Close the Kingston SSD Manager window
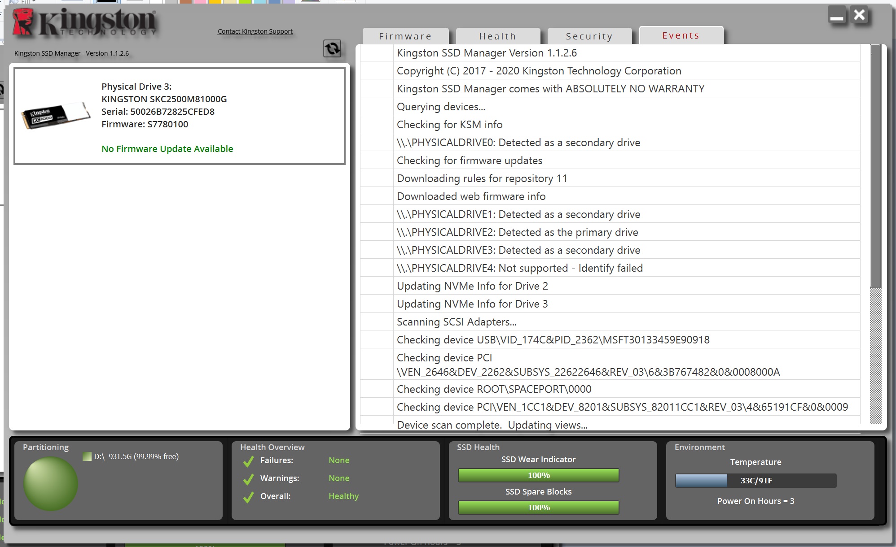Image resolution: width=896 pixels, height=547 pixels. pyautogui.click(x=859, y=15)
